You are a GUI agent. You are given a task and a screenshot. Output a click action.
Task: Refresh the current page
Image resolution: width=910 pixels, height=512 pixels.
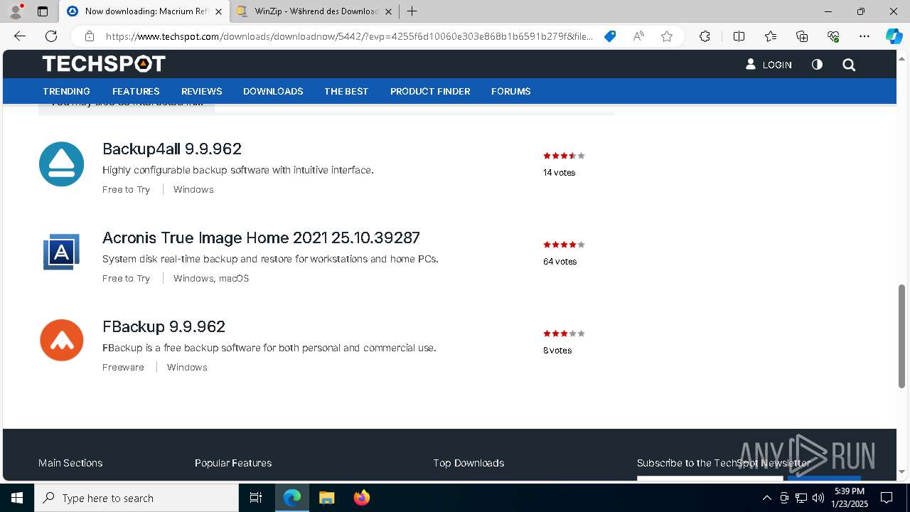[x=51, y=36]
